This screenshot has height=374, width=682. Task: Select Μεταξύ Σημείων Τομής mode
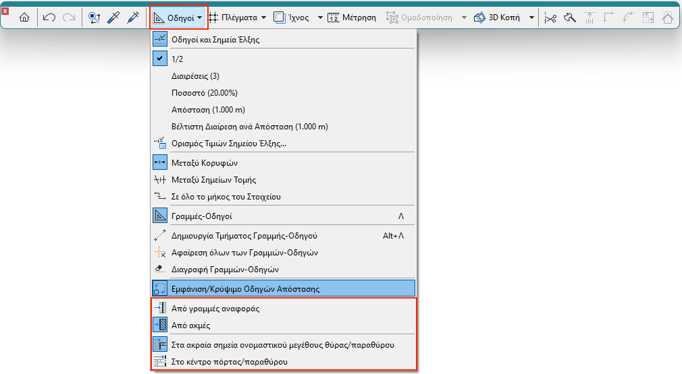284,180
